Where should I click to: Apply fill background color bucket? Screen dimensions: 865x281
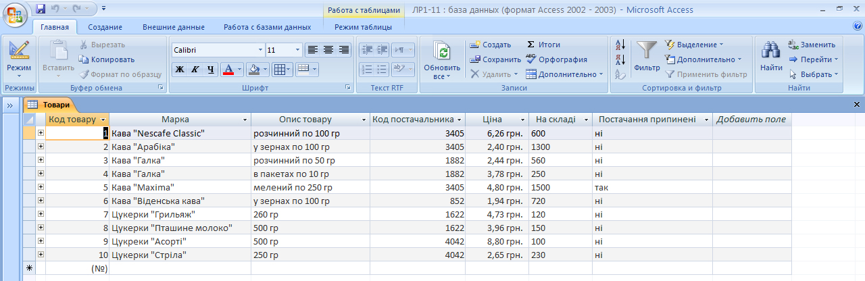point(253,69)
